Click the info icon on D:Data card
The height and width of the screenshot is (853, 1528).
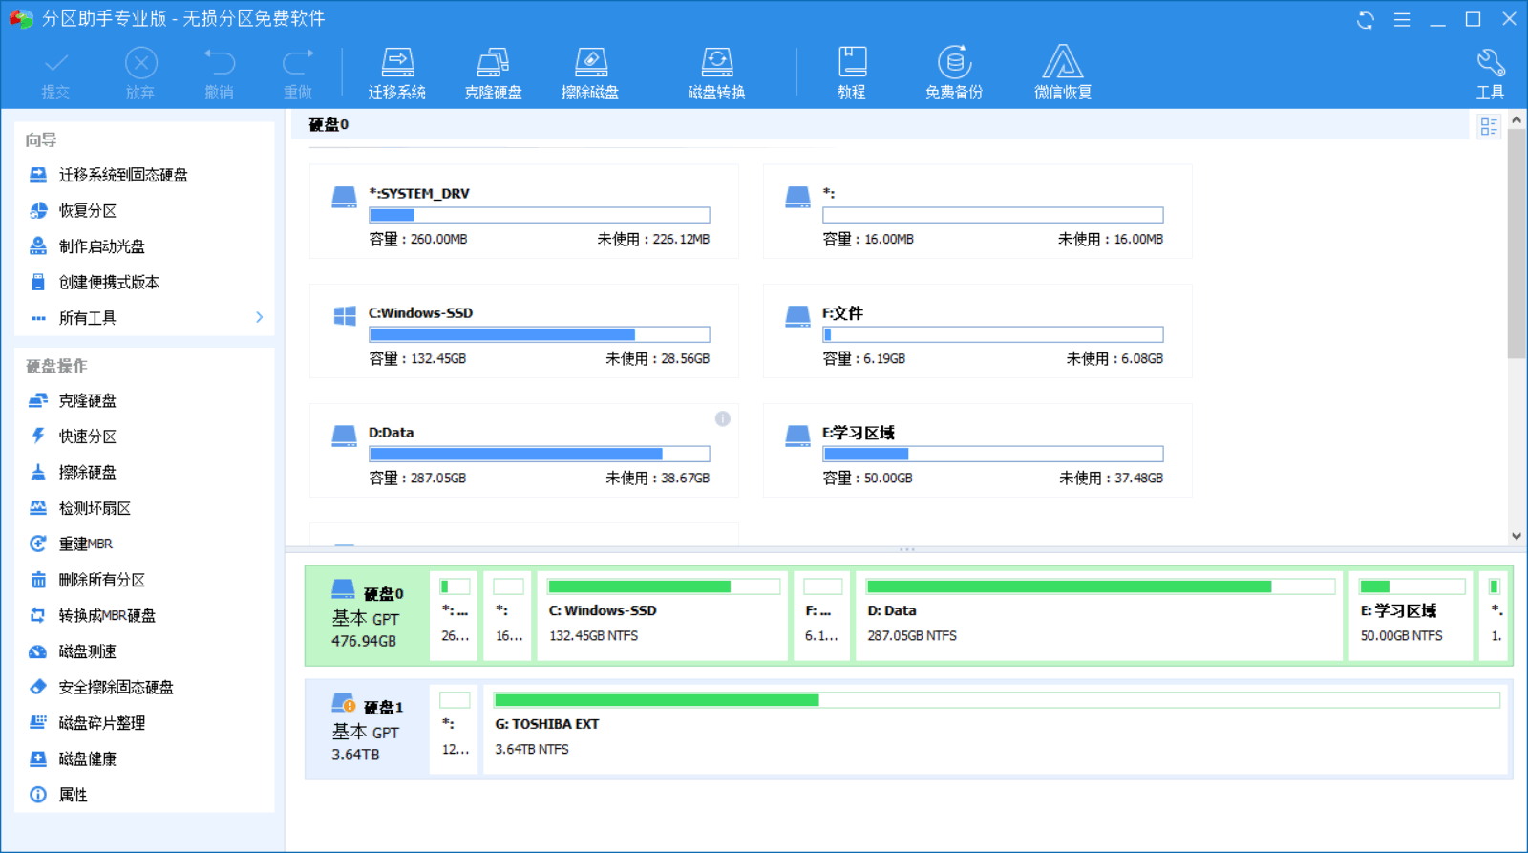tap(723, 418)
